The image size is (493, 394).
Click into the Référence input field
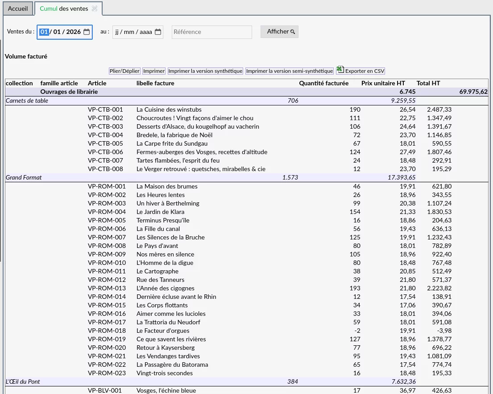[x=211, y=32]
